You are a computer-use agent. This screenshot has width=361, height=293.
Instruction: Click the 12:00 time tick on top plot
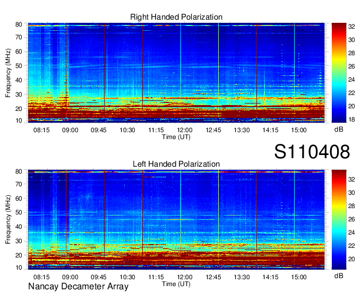184,130
